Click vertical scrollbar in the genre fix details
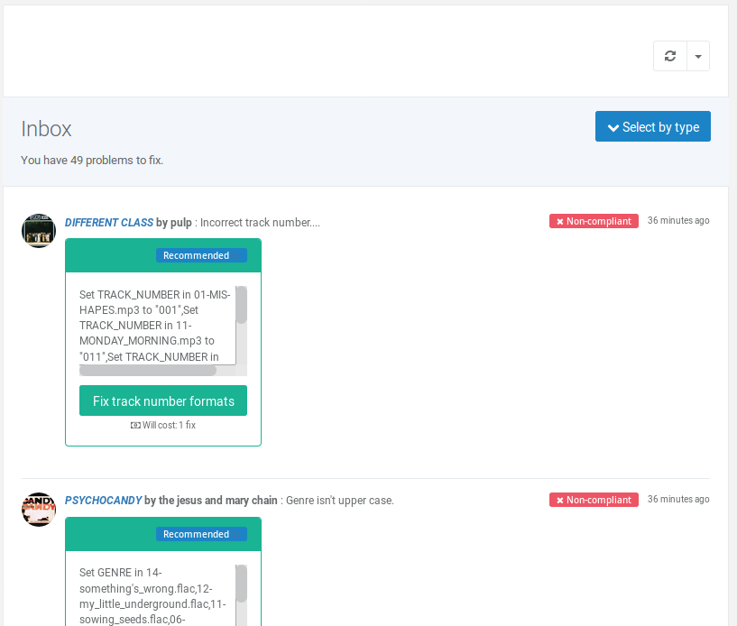This screenshot has height=626, width=737. tap(241, 585)
